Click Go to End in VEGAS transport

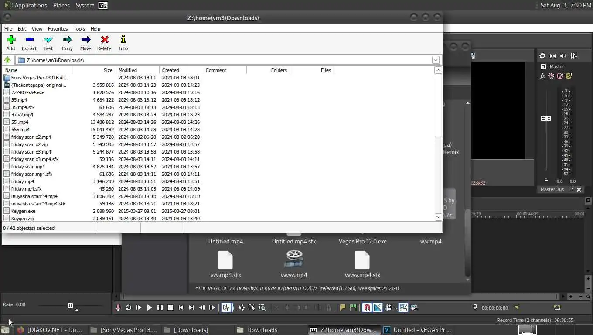coord(191,308)
